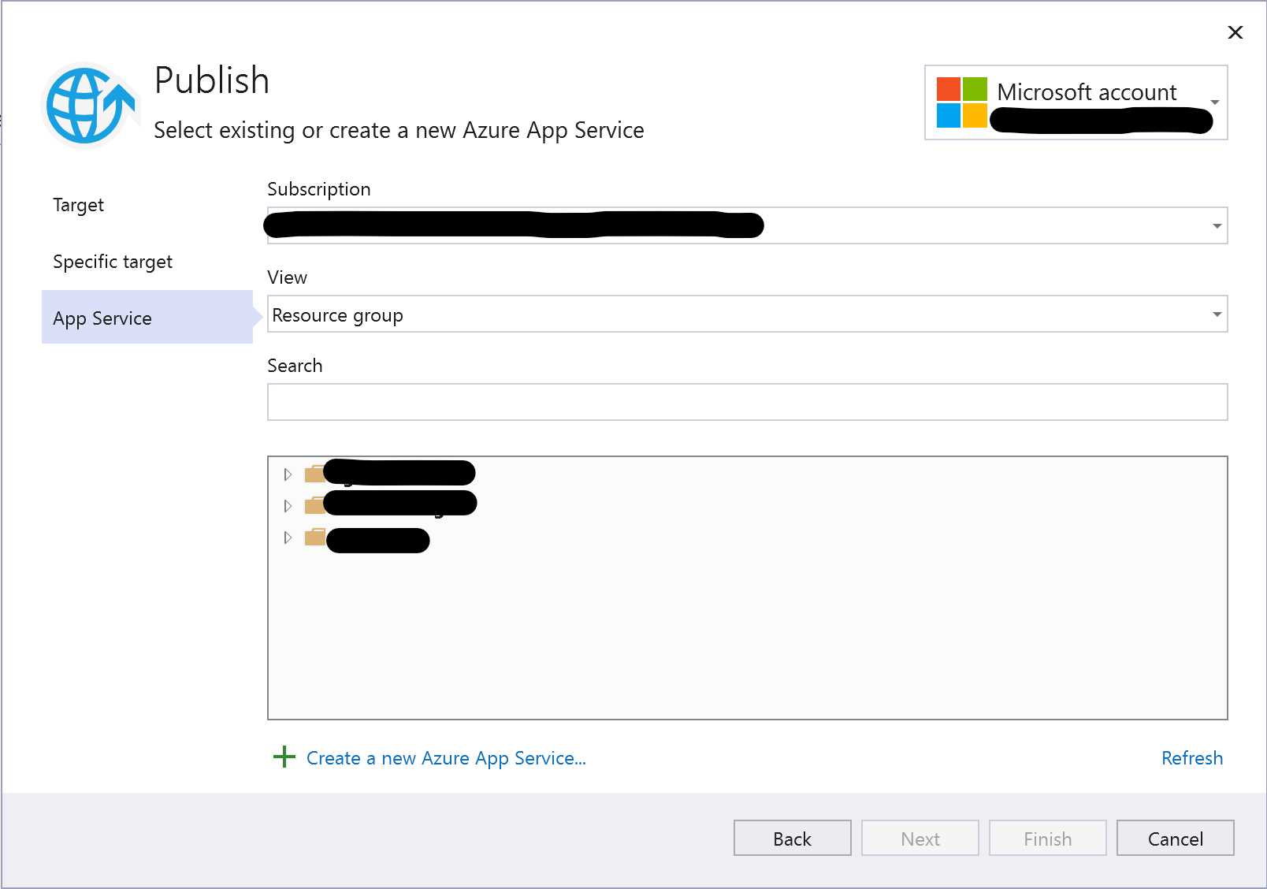Switch to the App Service step

[102, 318]
